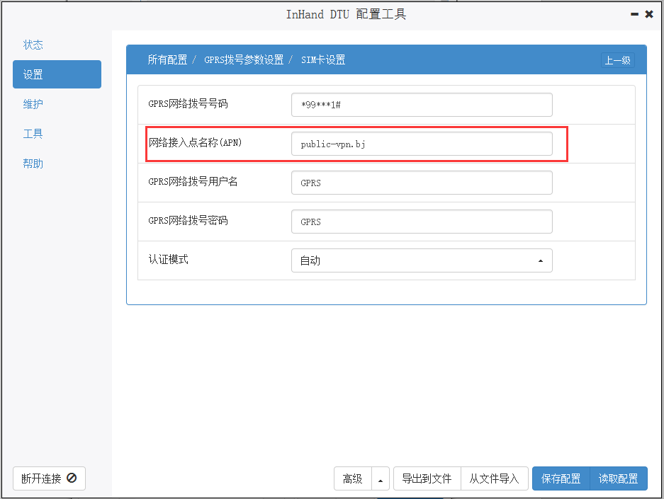The width and height of the screenshot is (664, 499).
Task: Click the 上一级 back button
Action: (x=617, y=60)
